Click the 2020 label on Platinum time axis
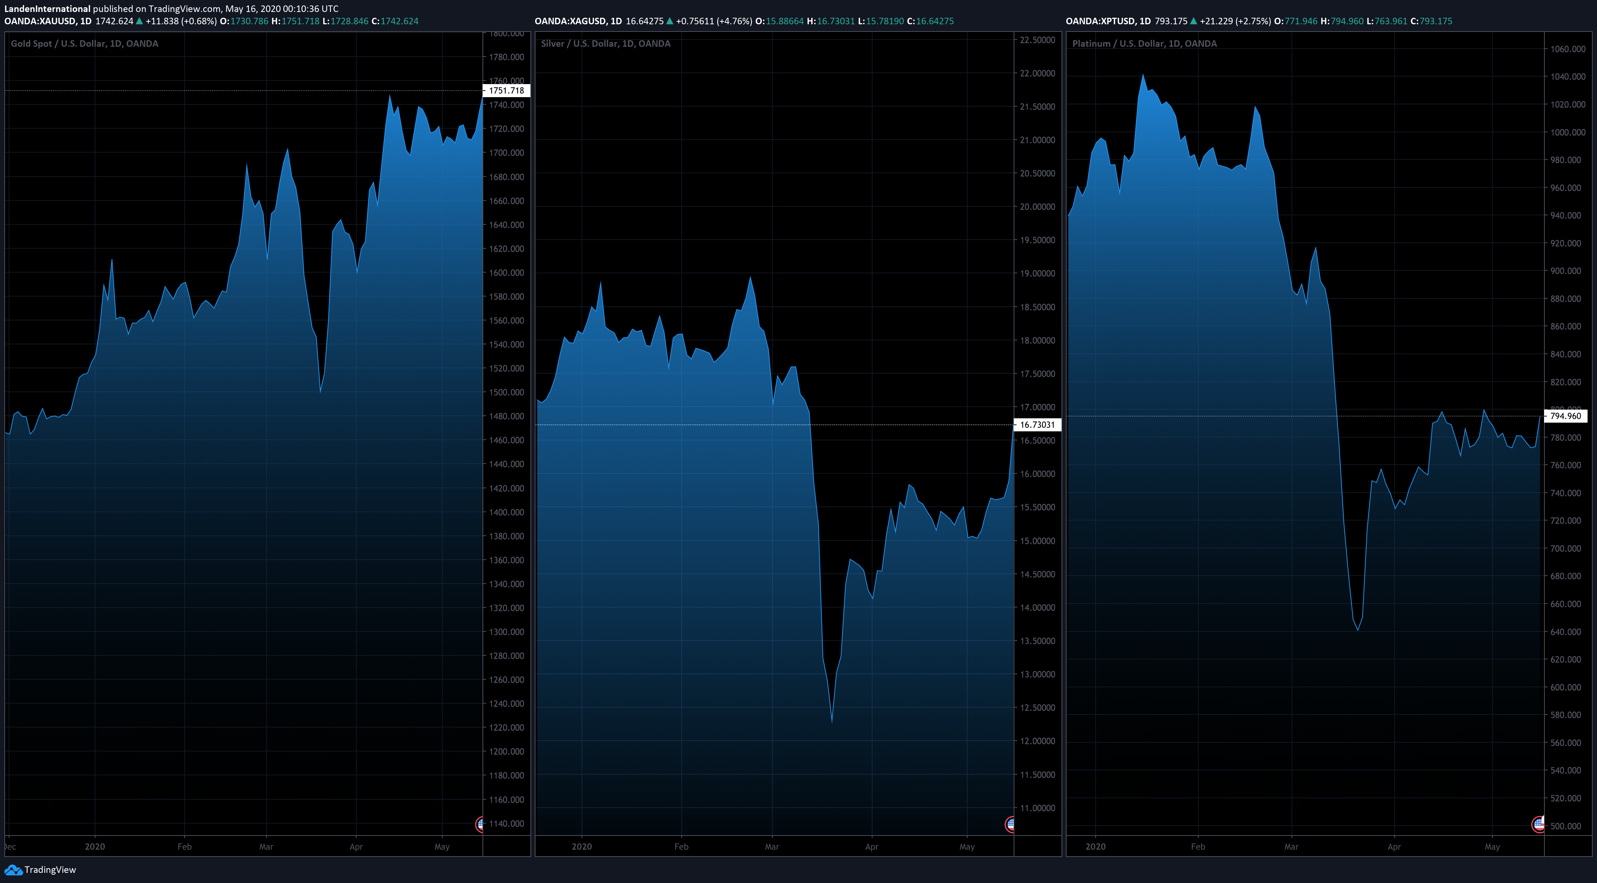1597x883 pixels. pos(1096,846)
